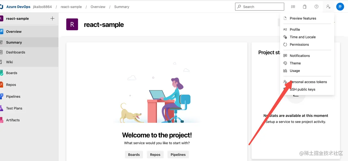Open Artifacts in the sidebar

(13, 120)
